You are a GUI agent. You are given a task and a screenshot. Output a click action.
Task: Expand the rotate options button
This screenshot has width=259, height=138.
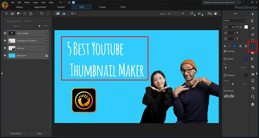pos(192,14)
